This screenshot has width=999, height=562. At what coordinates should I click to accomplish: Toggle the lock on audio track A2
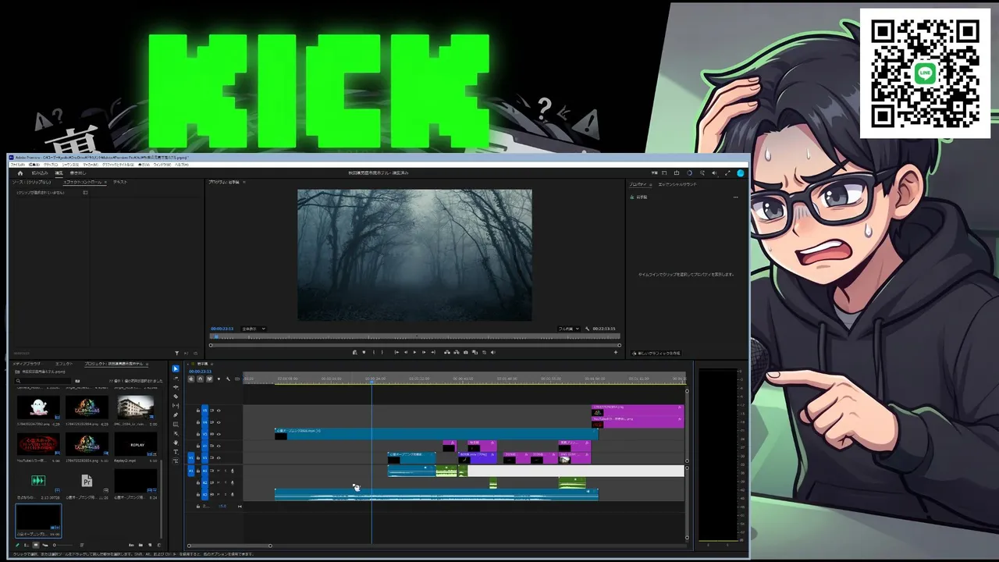(x=198, y=482)
